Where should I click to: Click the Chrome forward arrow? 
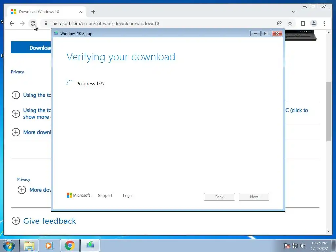[22, 23]
